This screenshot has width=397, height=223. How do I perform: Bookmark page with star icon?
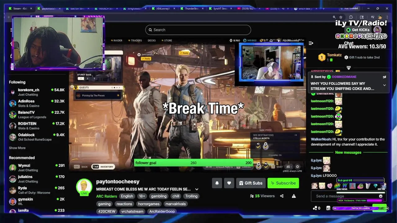coord(341,17)
